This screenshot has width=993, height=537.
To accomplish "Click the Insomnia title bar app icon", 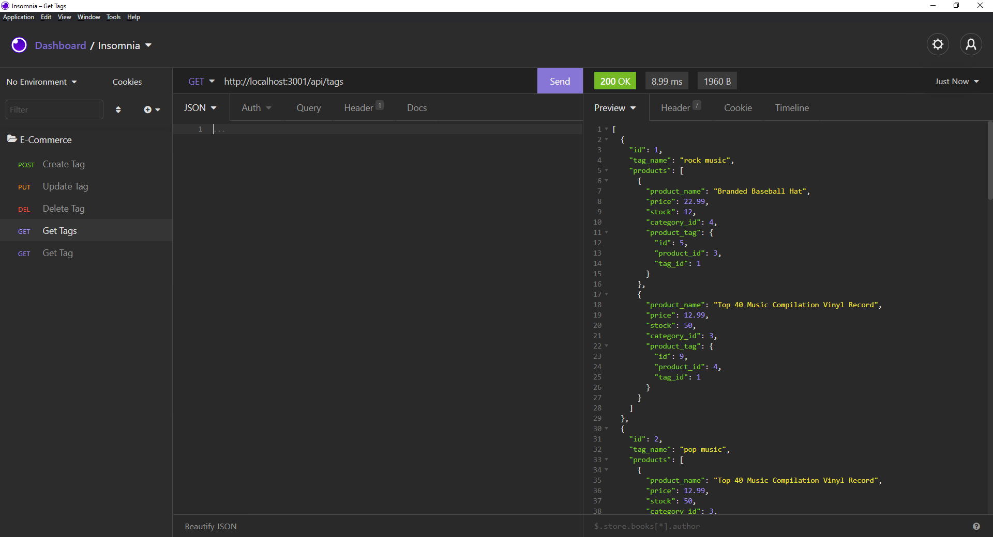I will (x=5, y=6).
